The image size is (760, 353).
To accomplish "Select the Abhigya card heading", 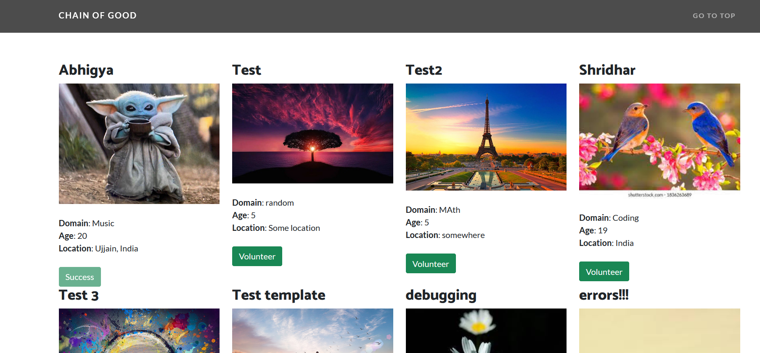I will click(x=86, y=70).
